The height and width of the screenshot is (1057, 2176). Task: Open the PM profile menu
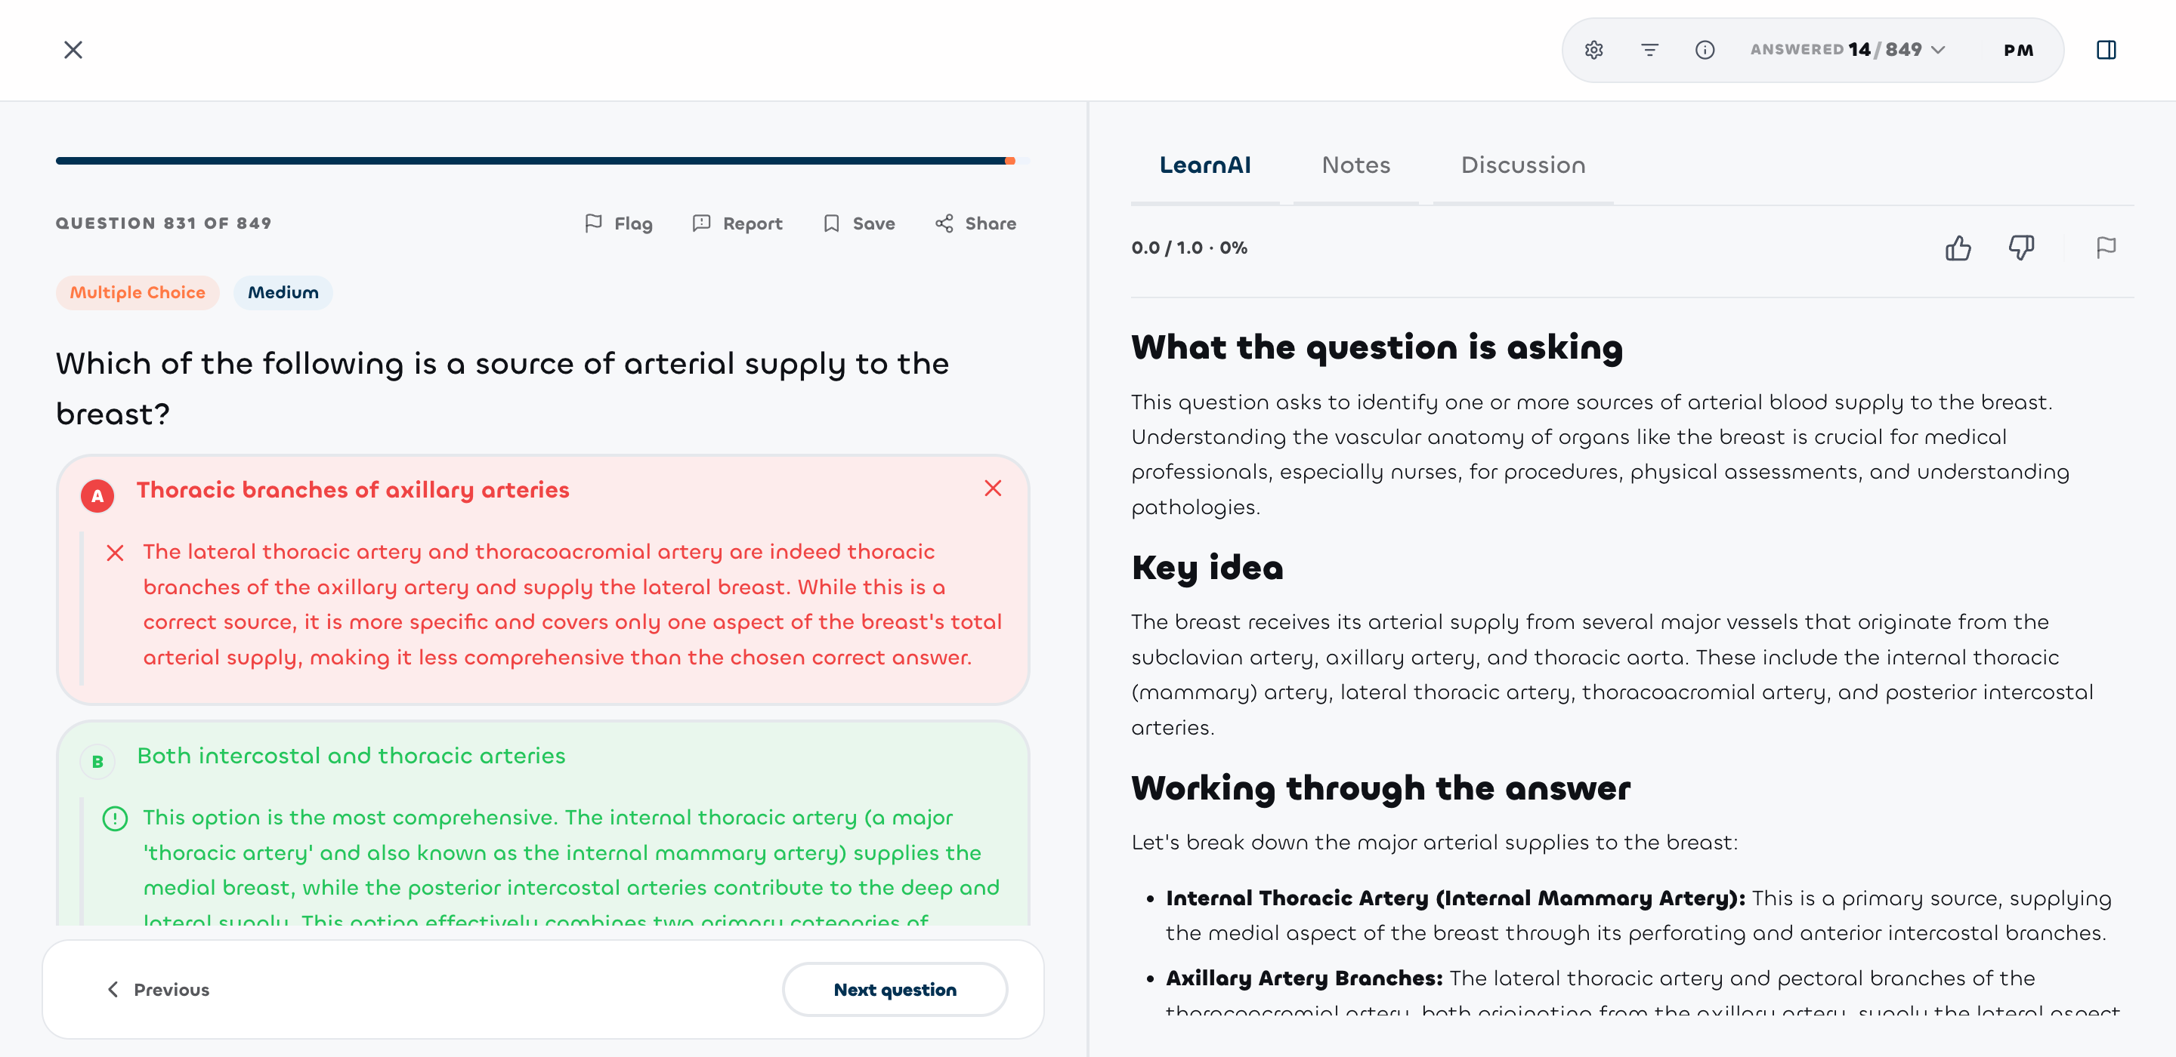point(2018,51)
